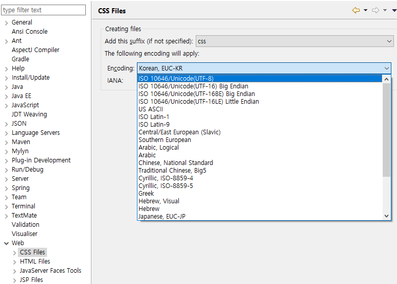Expand the General preferences node
Image resolution: width=397 pixels, height=284 pixels.
[6, 23]
